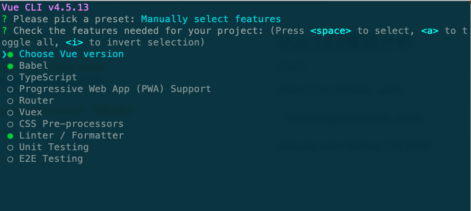Click the Manually select features preset text
Image resolution: width=471 pixels, height=211 pixels.
pos(211,19)
